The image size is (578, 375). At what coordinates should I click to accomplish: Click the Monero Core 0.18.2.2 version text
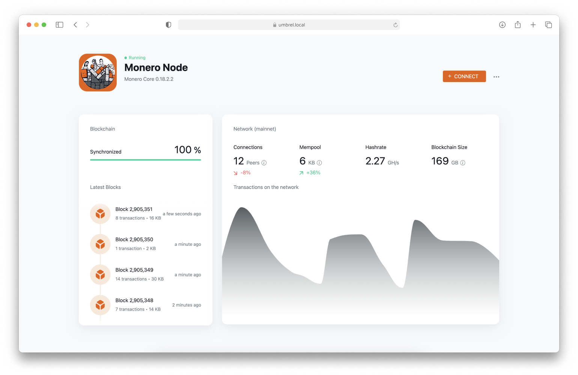point(149,79)
